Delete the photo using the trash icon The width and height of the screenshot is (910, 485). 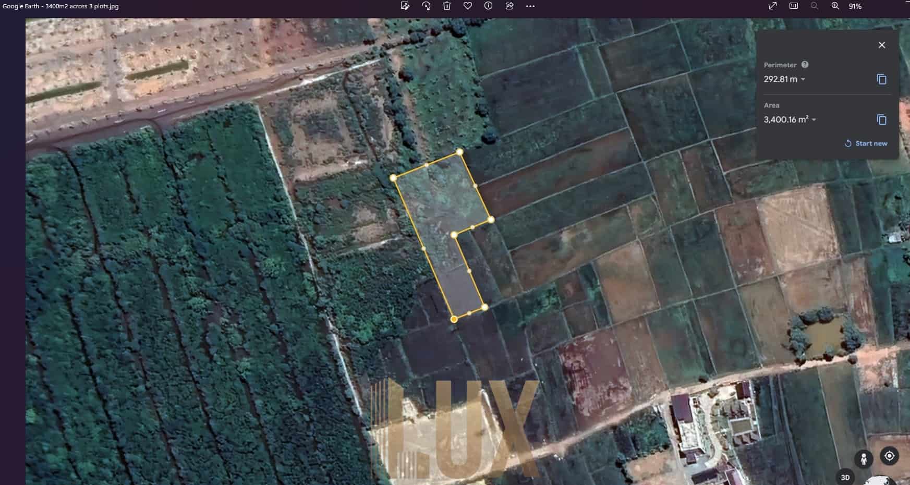447,6
